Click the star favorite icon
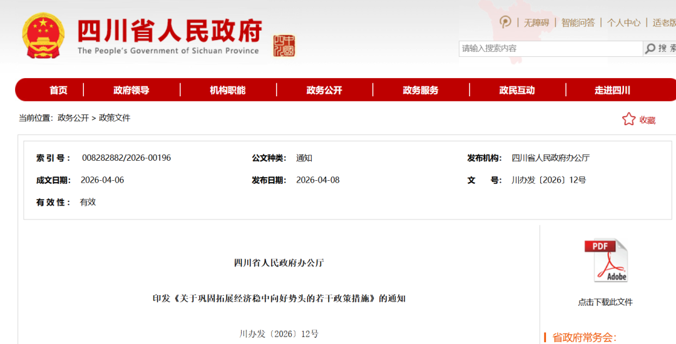The height and width of the screenshot is (344, 676). tap(628, 119)
